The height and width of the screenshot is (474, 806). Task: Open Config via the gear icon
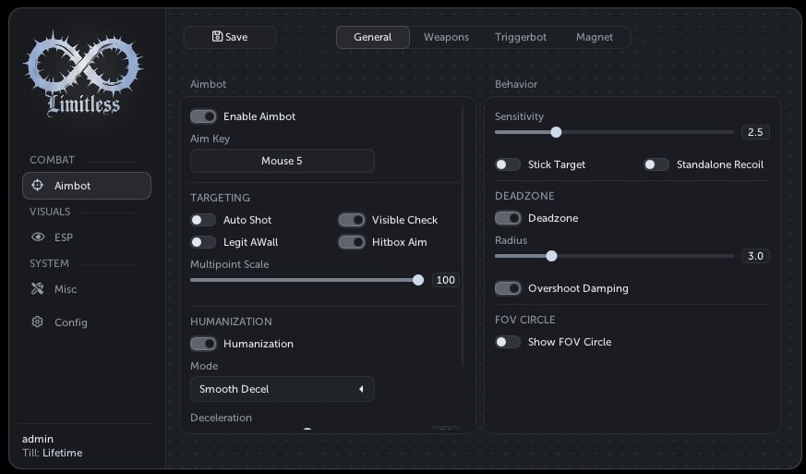(38, 322)
